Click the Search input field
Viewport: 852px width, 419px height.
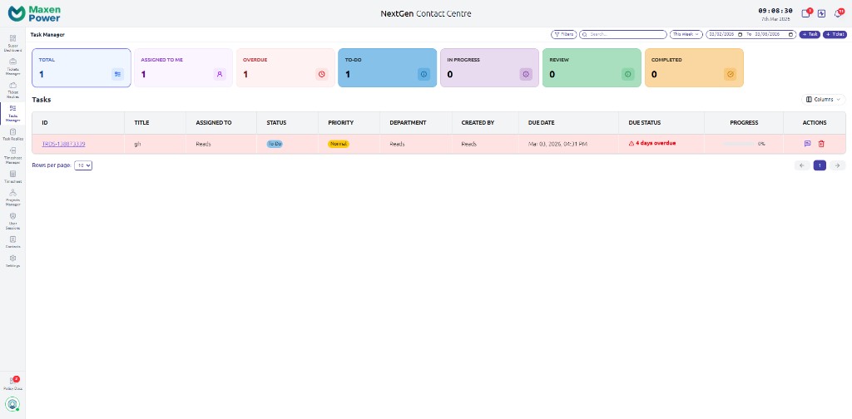pyautogui.click(x=626, y=34)
